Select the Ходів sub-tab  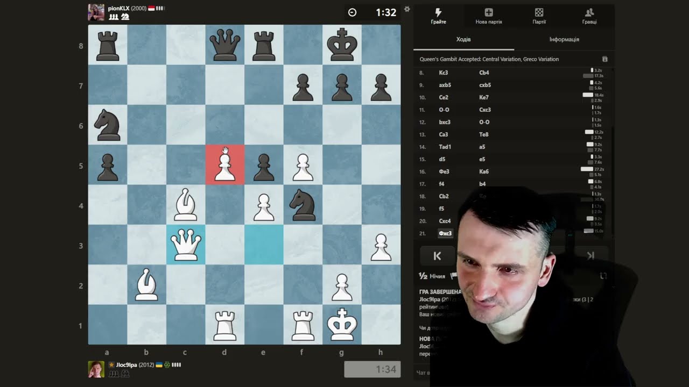tap(463, 40)
